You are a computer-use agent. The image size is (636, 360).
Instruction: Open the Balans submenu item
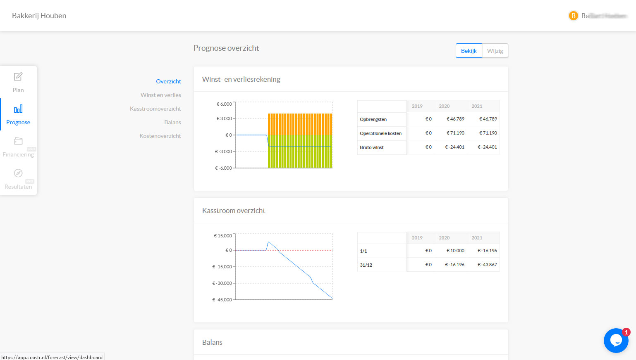coord(172,122)
